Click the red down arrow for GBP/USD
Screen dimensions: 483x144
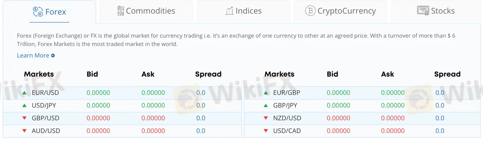[24, 118]
